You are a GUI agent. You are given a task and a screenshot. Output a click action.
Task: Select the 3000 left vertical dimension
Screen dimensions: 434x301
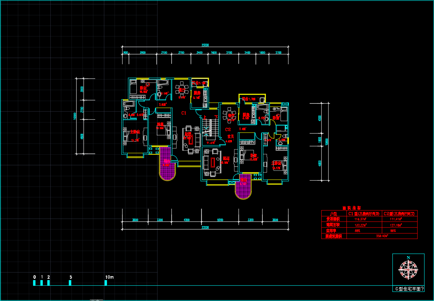click(82, 90)
